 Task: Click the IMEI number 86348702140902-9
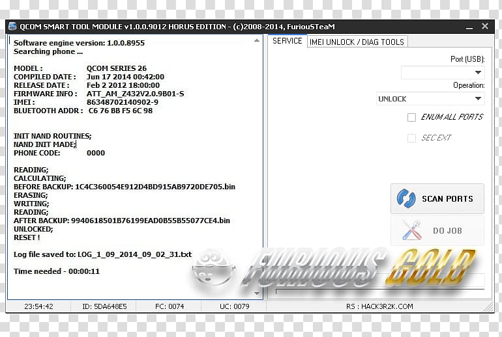point(123,102)
